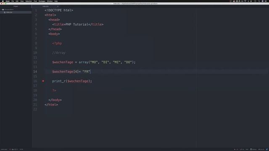The height and width of the screenshot is (151, 269).
Task: Click cursor position 14:25 in status bar
Action: tap(21, 149)
